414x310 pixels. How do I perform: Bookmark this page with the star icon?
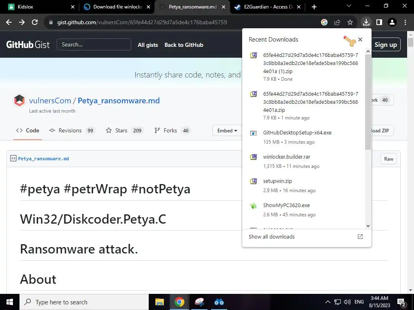pos(350,23)
